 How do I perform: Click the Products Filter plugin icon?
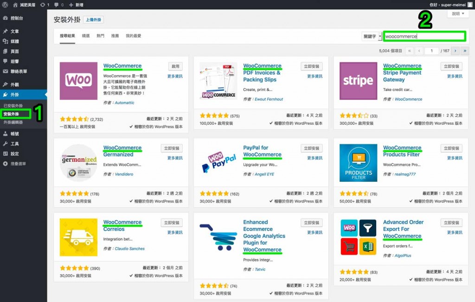358,163
